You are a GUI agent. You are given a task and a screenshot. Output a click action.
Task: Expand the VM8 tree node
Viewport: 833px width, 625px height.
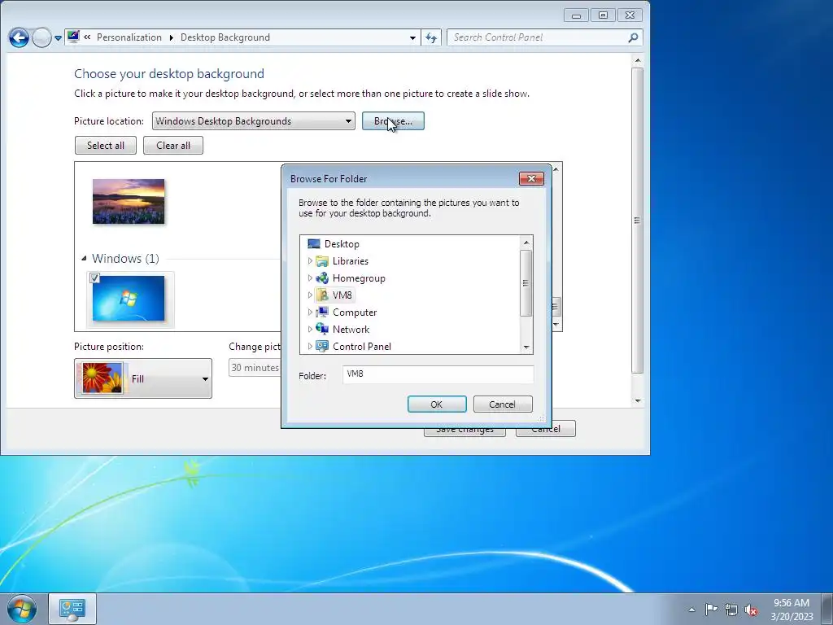tap(310, 295)
